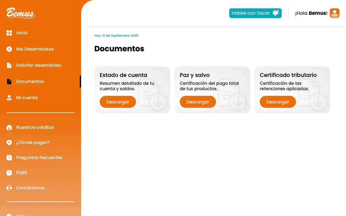Download the Estado de cuenta document
Image resolution: width=346 pixels, height=216 pixels.
point(118,102)
